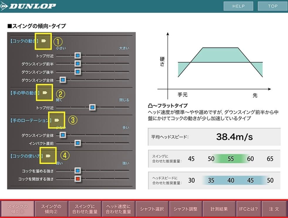Click the Dunlop logo in header
Viewport: 288px width, 218px height.
click(28, 6)
